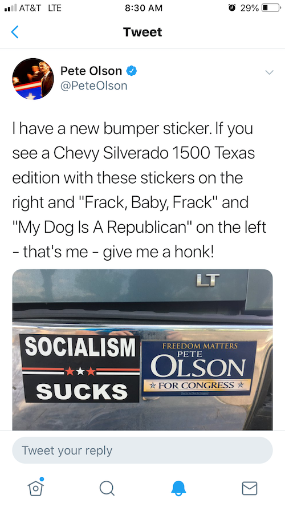285x507 pixels.
Task: Tap the Olson For Congress sticker
Action: pyautogui.click(x=199, y=368)
